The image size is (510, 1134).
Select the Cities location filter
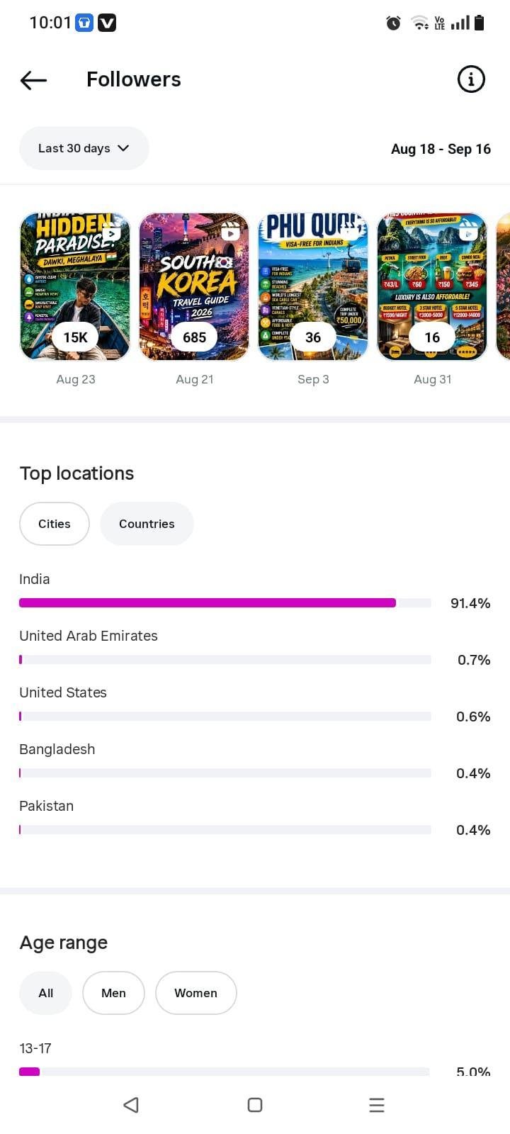[55, 524]
